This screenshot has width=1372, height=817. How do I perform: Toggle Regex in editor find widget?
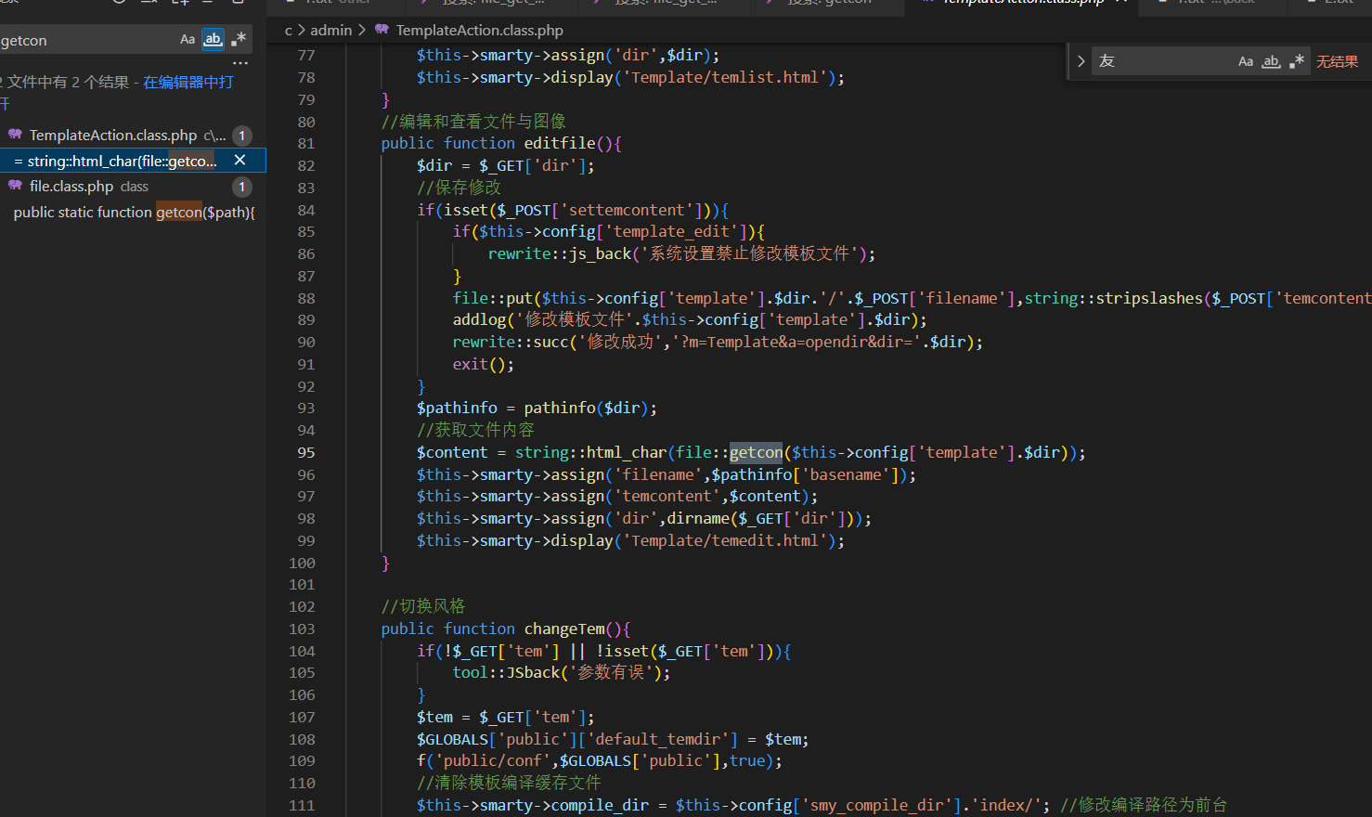[1297, 61]
